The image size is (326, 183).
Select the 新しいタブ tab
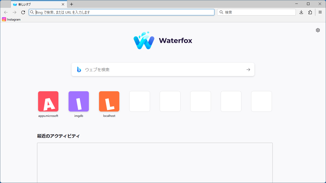click(x=39, y=4)
